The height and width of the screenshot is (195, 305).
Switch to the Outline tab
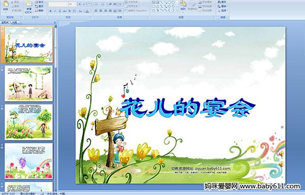click(x=14, y=22)
